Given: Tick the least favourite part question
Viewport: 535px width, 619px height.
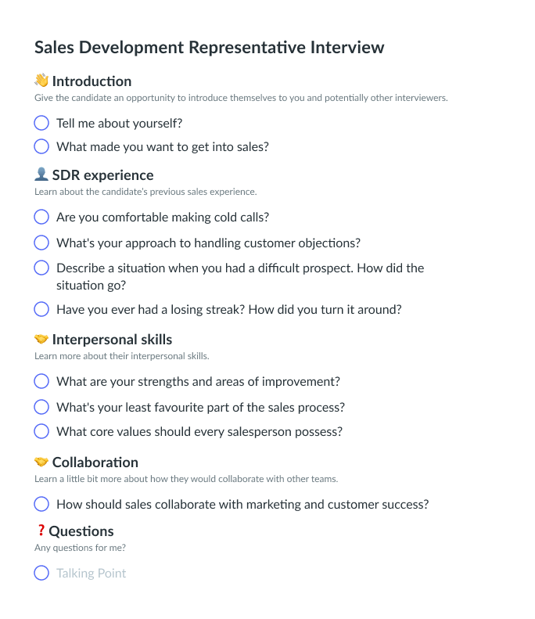Looking at the screenshot, I should point(41,407).
